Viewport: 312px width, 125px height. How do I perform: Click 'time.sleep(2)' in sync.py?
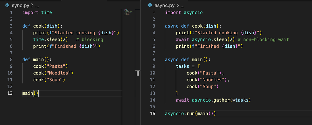pos(51,40)
